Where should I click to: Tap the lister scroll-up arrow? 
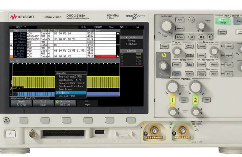(x=118, y=33)
